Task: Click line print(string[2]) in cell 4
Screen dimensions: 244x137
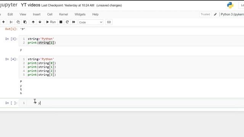Action: tap(42, 71)
